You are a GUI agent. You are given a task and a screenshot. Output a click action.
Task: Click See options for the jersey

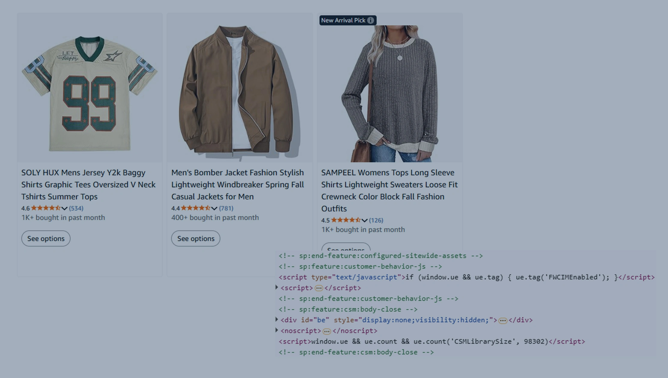[46, 238]
